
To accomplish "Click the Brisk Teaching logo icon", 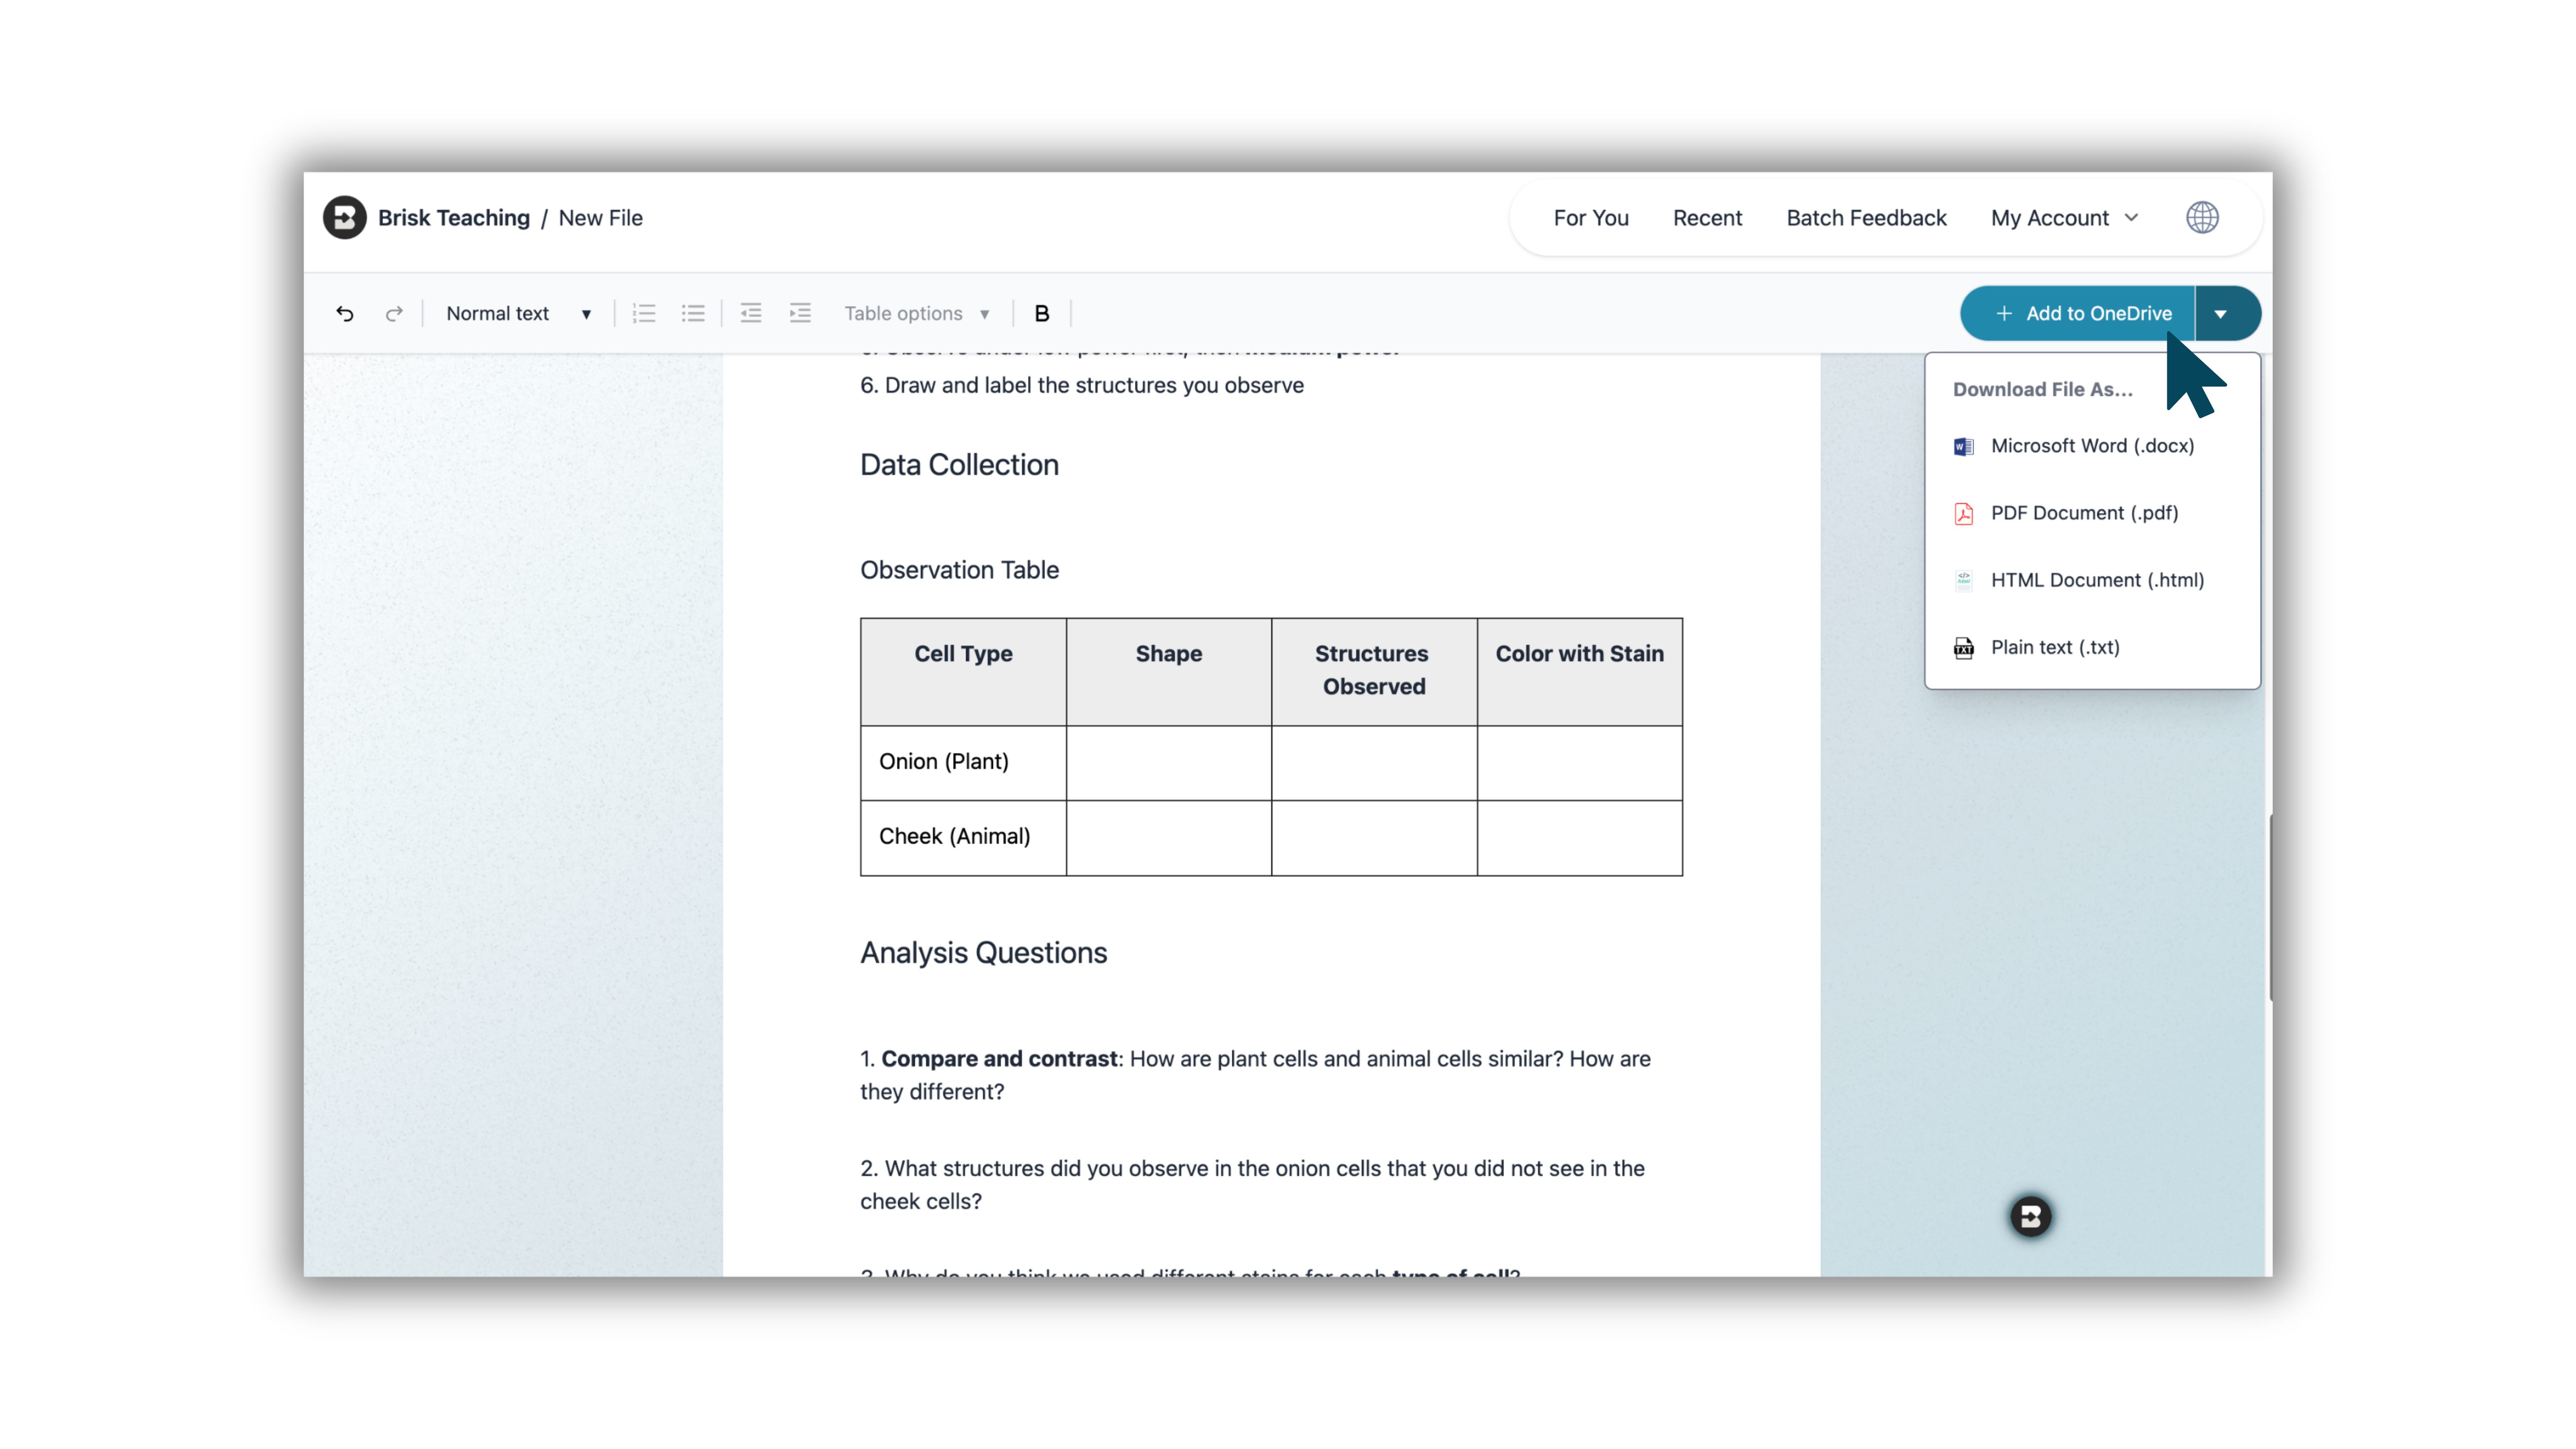I will click(x=345, y=218).
